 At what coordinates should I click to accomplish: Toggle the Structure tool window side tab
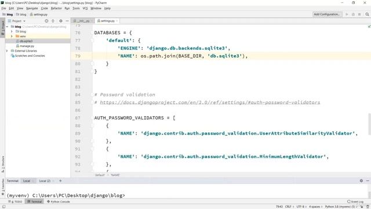point(2,164)
